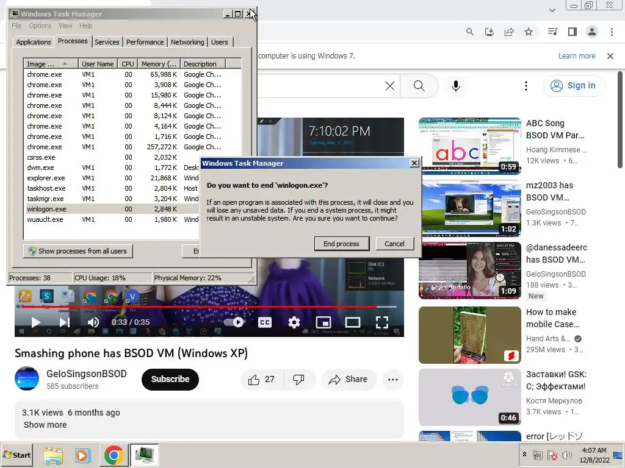Image resolution: width=625 pixels, height=468 pixels.
Task: Open the Windows Start menu
Action: coord(17,455)
